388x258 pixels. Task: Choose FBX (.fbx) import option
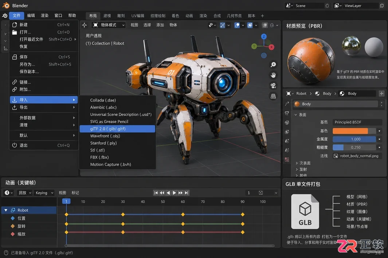pos(118,157)
